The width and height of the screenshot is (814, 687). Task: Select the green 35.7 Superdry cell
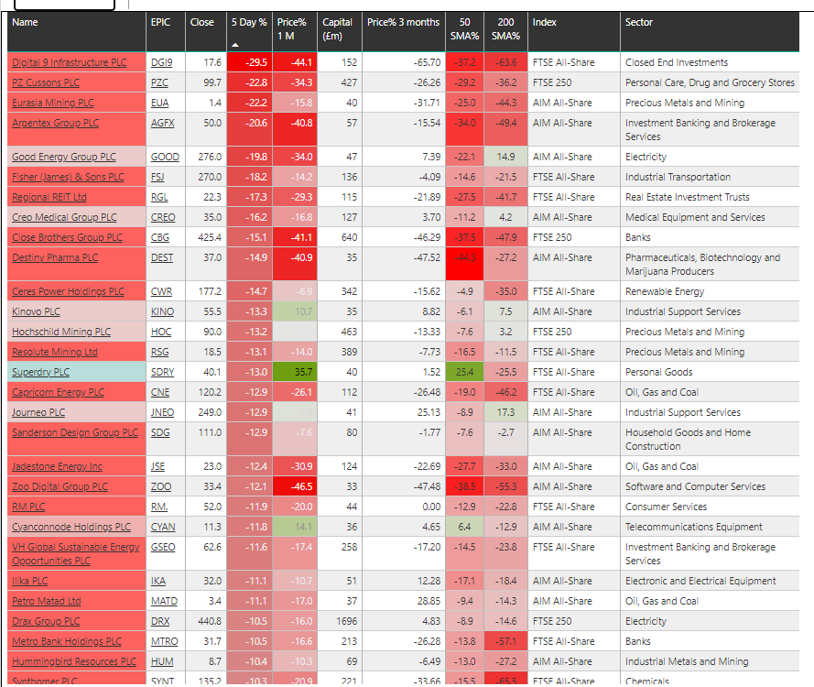click(x=295, y=372)
